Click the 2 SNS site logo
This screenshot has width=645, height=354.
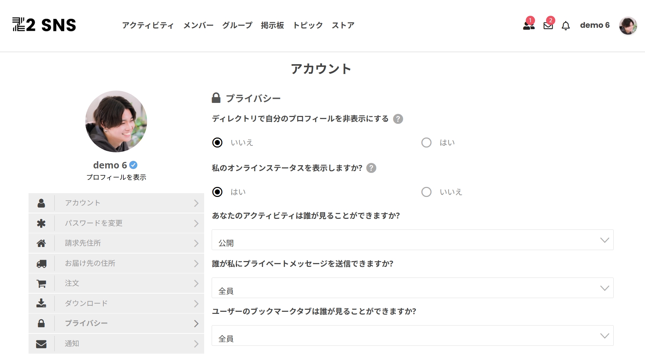pyautogui.click(x=44, y=25)
